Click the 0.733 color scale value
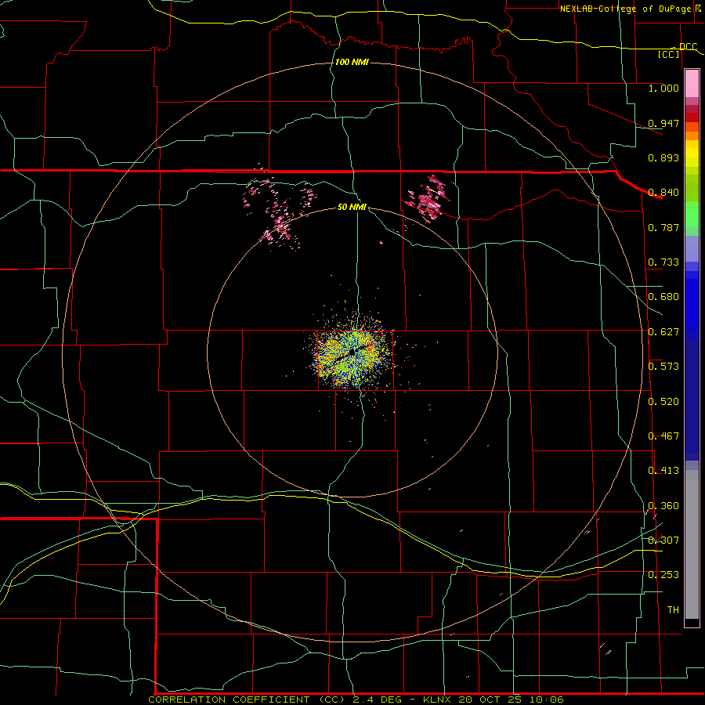 tap(663, 262)
